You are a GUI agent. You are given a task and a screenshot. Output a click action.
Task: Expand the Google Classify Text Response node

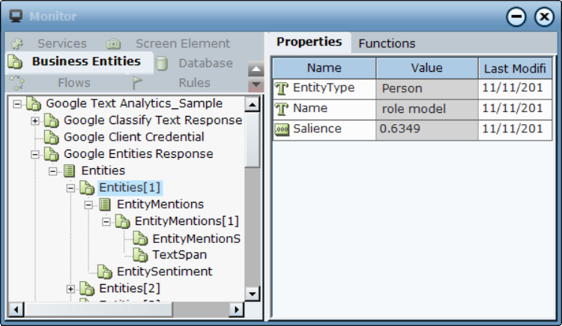pos(35,121)
